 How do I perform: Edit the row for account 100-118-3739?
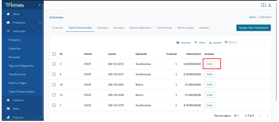tap(210, 105)
